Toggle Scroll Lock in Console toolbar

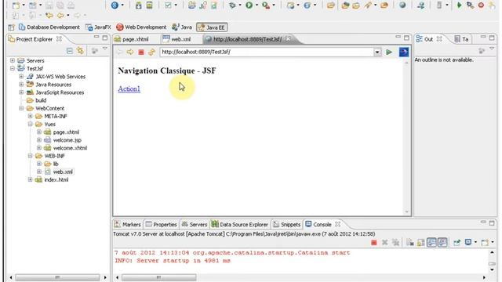click(421, 243)
